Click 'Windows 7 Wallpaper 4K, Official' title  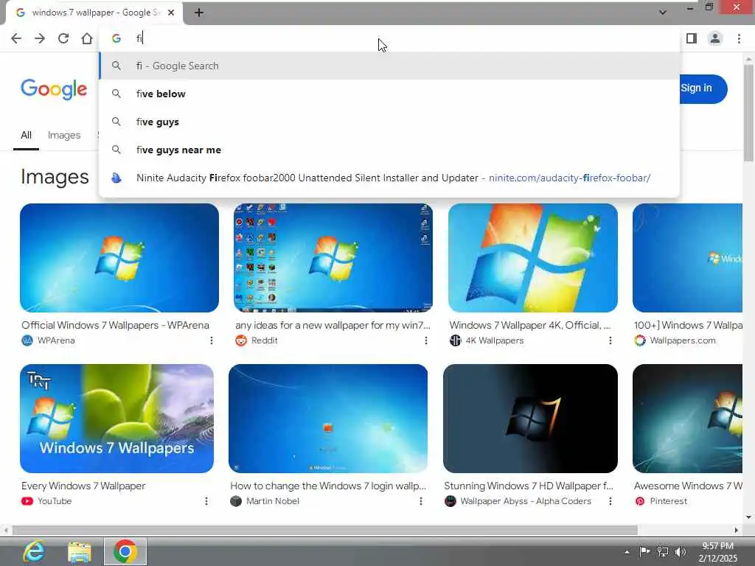(529, 325)
